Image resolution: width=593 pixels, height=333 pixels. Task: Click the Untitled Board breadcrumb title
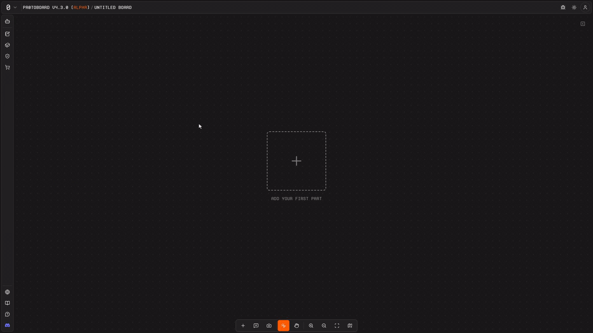[113, 7]
